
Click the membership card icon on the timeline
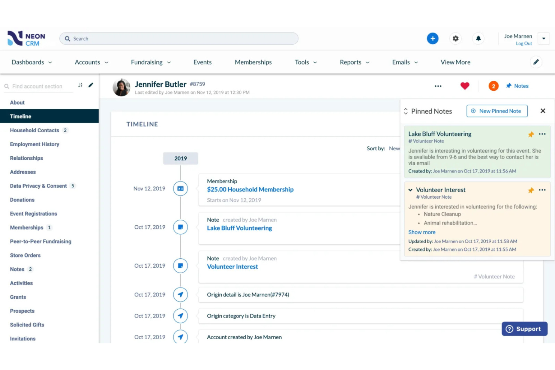click(x=180, y=189)
